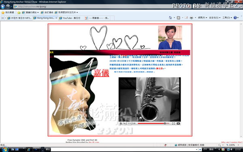Open the Favorites star (我的最愛)
The width and height of the screenshot is (243, 152).
point(8,13)
